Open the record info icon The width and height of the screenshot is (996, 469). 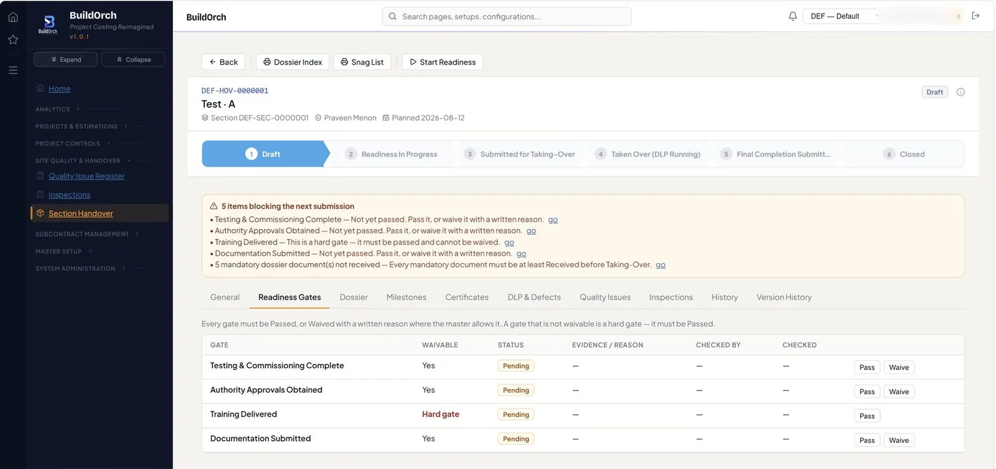(961, 92)
